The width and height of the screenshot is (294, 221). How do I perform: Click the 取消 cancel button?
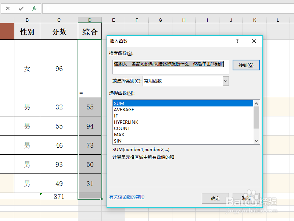coord(247,198)
